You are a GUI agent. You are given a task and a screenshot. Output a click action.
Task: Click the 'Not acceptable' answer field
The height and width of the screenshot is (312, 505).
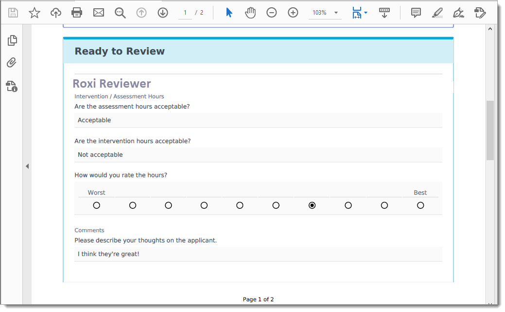click(258, 155)
